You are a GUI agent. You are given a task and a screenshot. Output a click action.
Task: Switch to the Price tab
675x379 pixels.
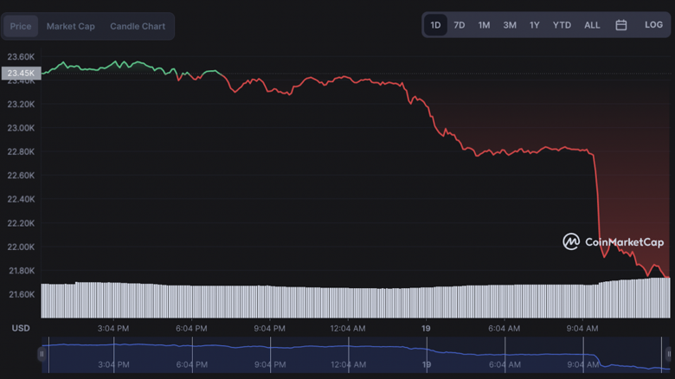point(21,26)
